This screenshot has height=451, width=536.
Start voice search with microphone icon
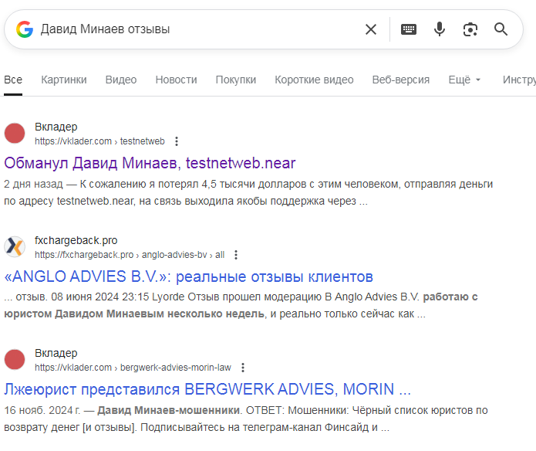[440, 29]
